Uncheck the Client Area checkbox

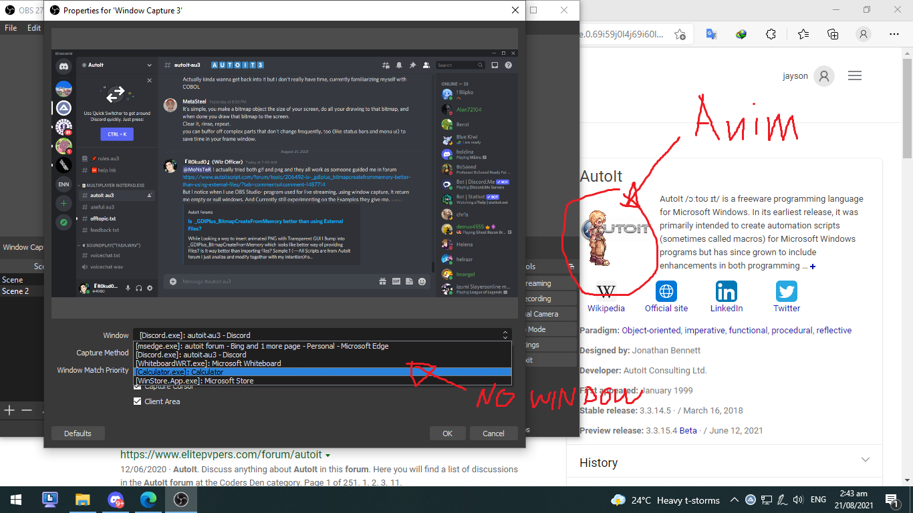point(138,401)
